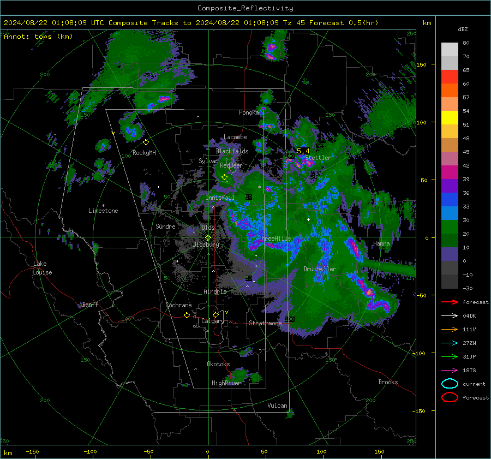Click the HighRiver label

(x=226, y=383)
